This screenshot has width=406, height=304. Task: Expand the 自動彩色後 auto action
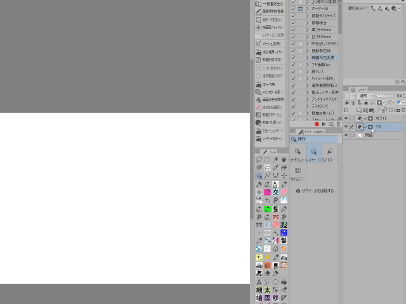(x=307, y=51)
